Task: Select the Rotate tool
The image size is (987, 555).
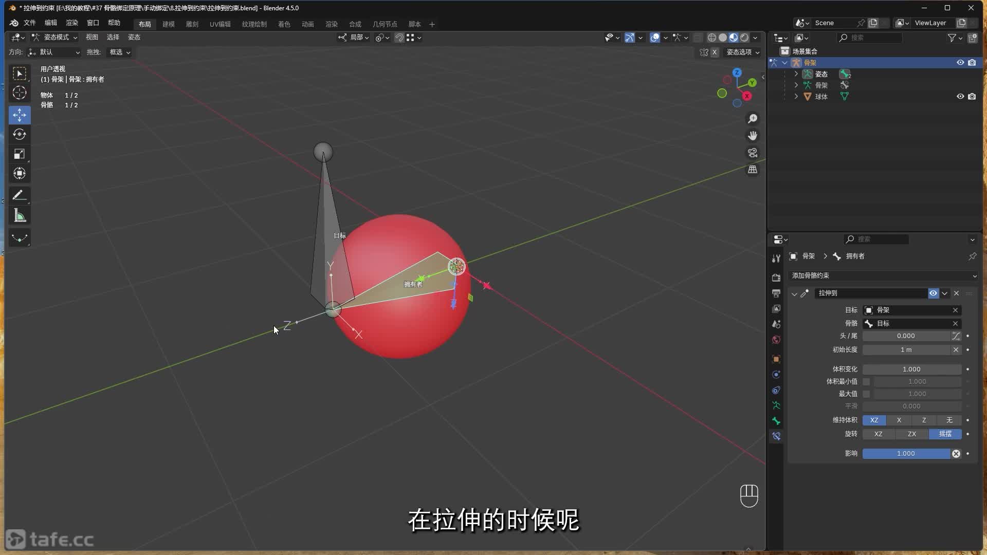Action: tap(20, 135)
